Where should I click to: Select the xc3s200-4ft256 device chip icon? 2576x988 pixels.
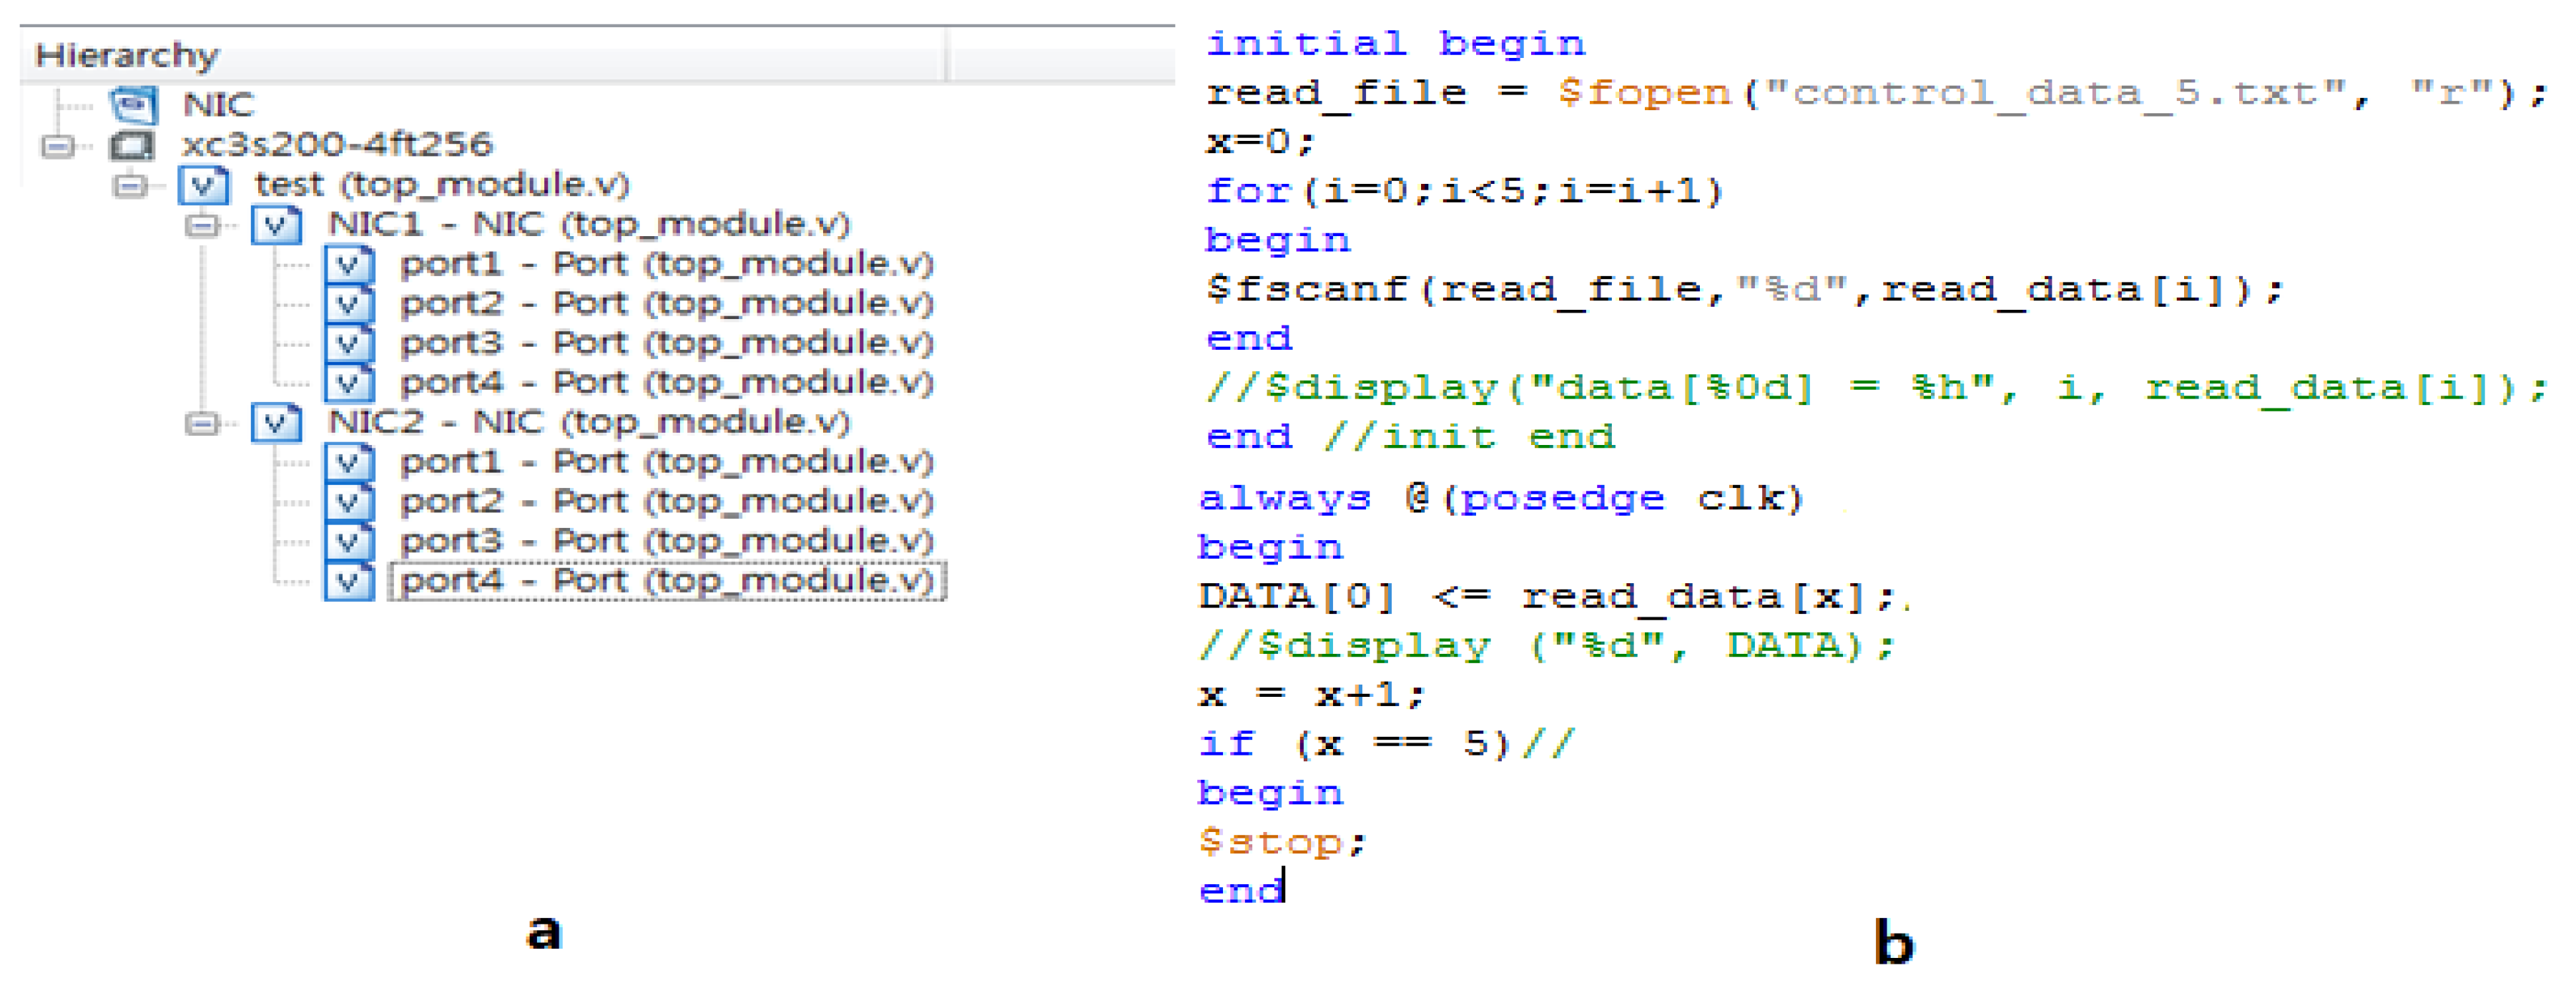tap(132, 146)
